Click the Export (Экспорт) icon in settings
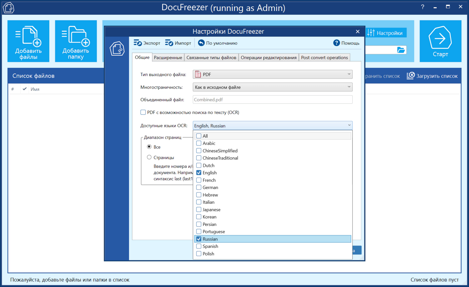 point(138,43)
